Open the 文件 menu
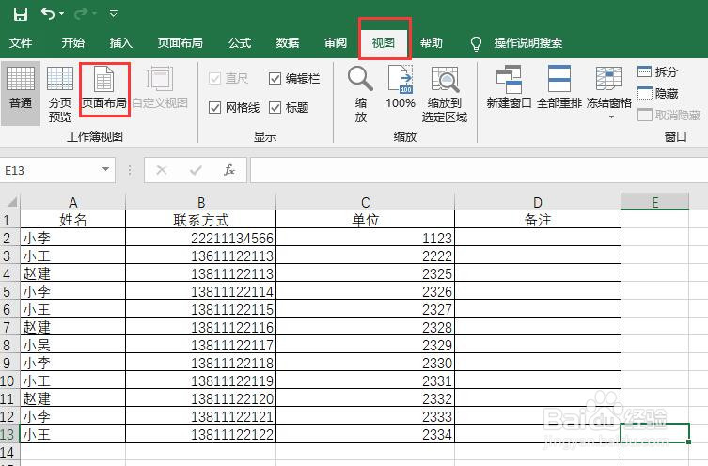 [21, 43]
